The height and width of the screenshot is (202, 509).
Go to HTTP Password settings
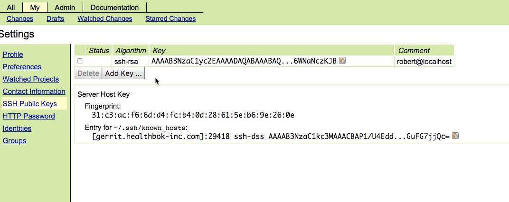click(x=29, y=116)
